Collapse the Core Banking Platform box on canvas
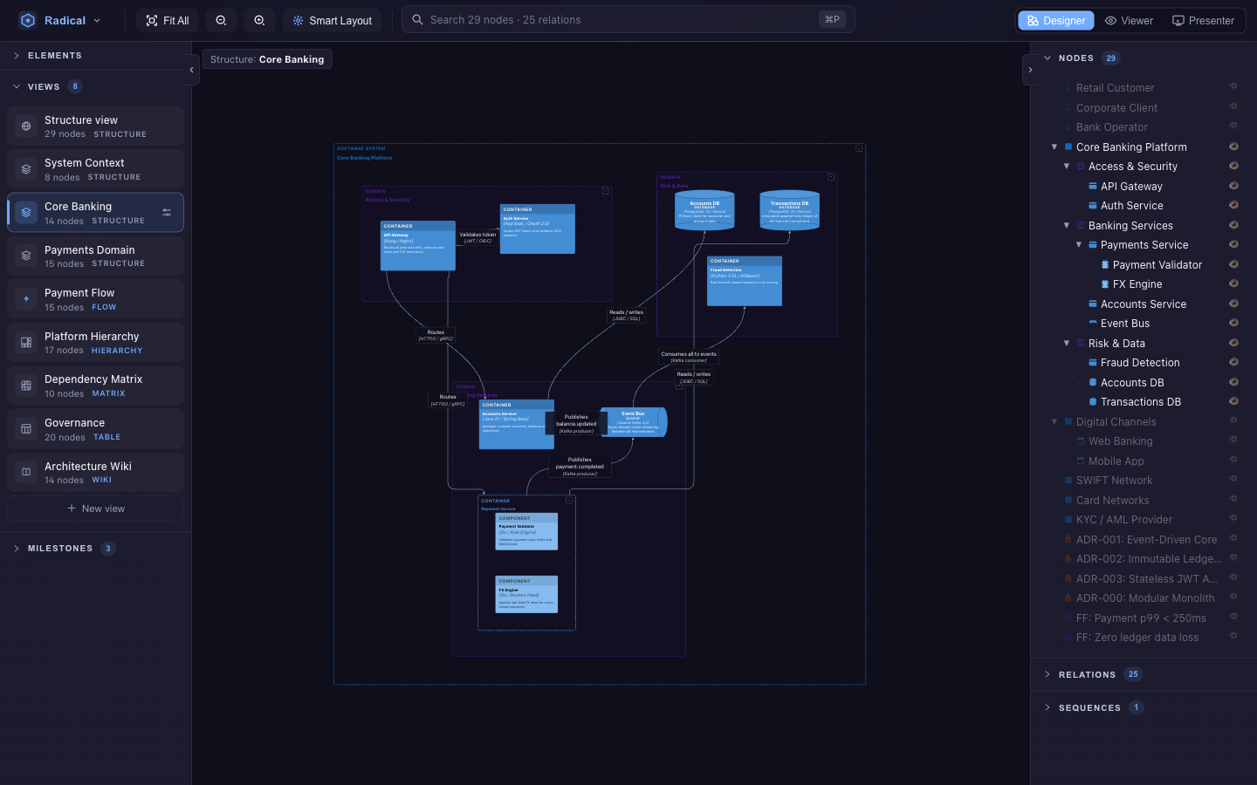This screenshot has width=1257, height=785. pos(859,149)
